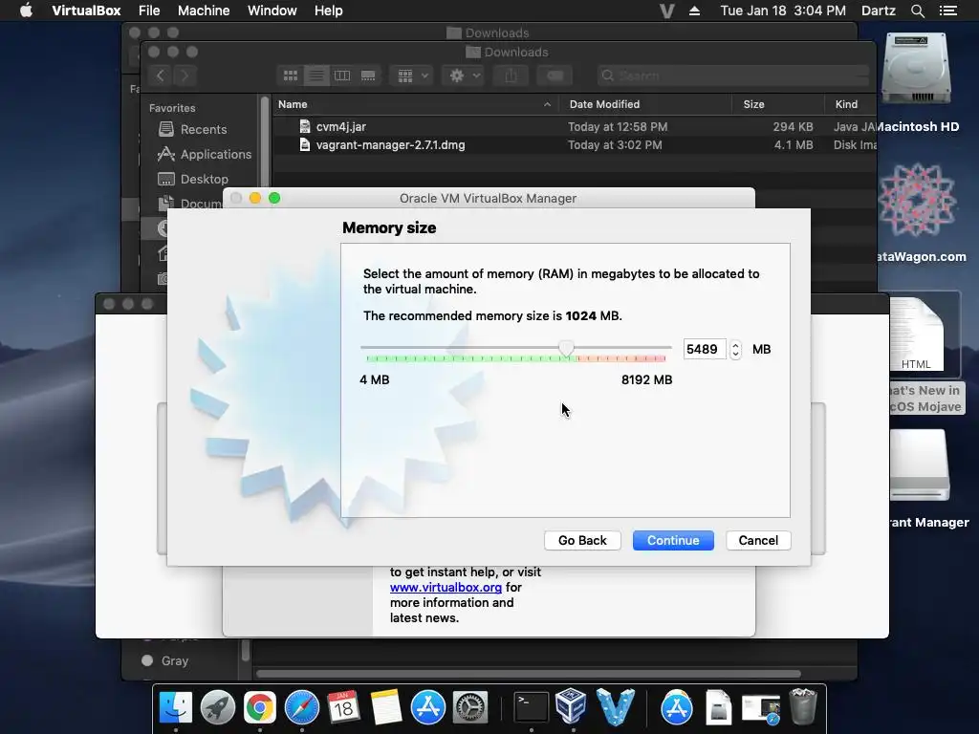
Task: Switch Finder to list view
Action: pos(316,76)
